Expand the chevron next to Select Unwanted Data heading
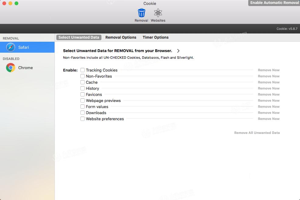This screenshot has width=300, height=200. (178, 51)
